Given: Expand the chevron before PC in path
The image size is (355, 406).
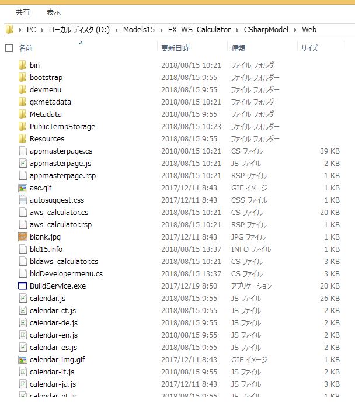Looking at the screenshot, I should (20, 30).
